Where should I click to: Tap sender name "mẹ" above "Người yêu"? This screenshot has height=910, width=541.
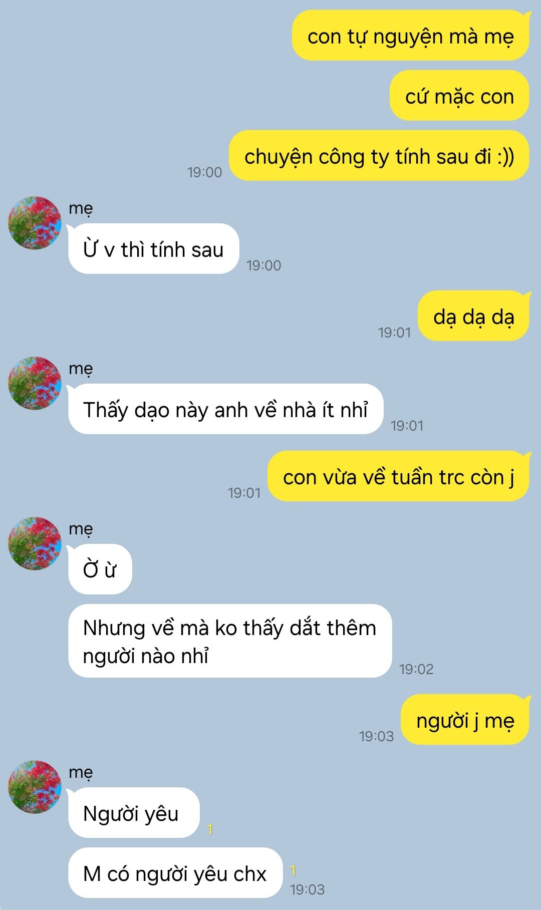81,772
